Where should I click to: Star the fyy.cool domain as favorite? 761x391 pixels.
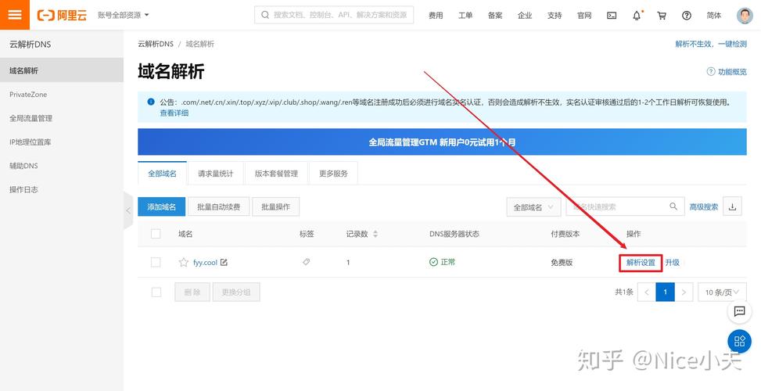[x=184, y=263]
